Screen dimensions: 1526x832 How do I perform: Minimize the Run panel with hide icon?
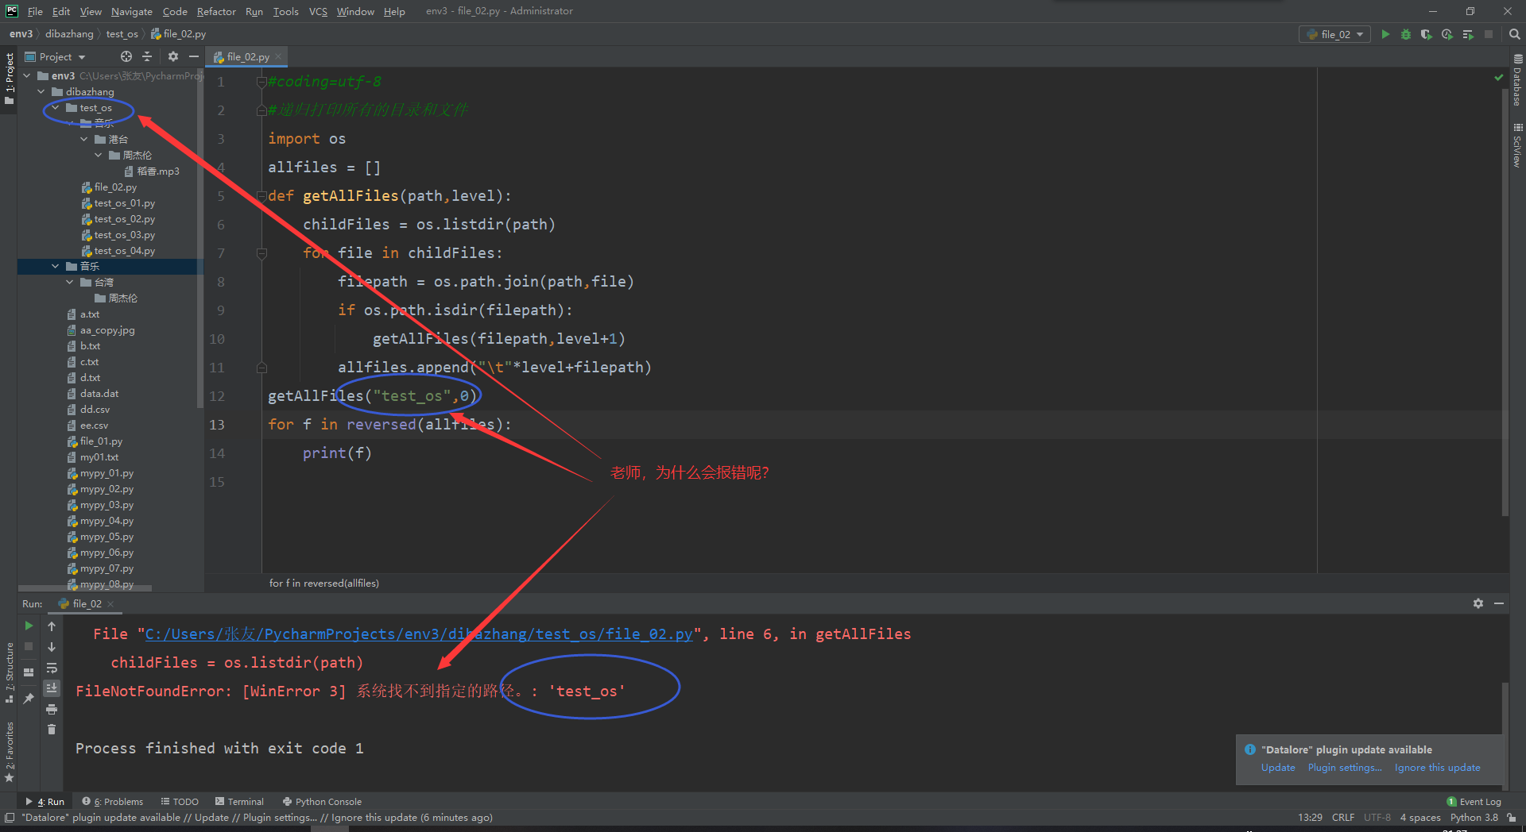coord(1499,603)
